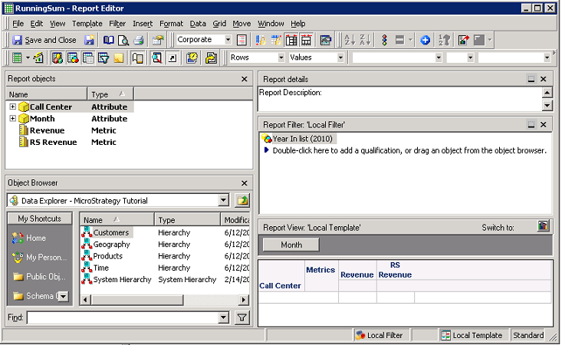
Task: Open the Data menu
Action: point(198,24)
